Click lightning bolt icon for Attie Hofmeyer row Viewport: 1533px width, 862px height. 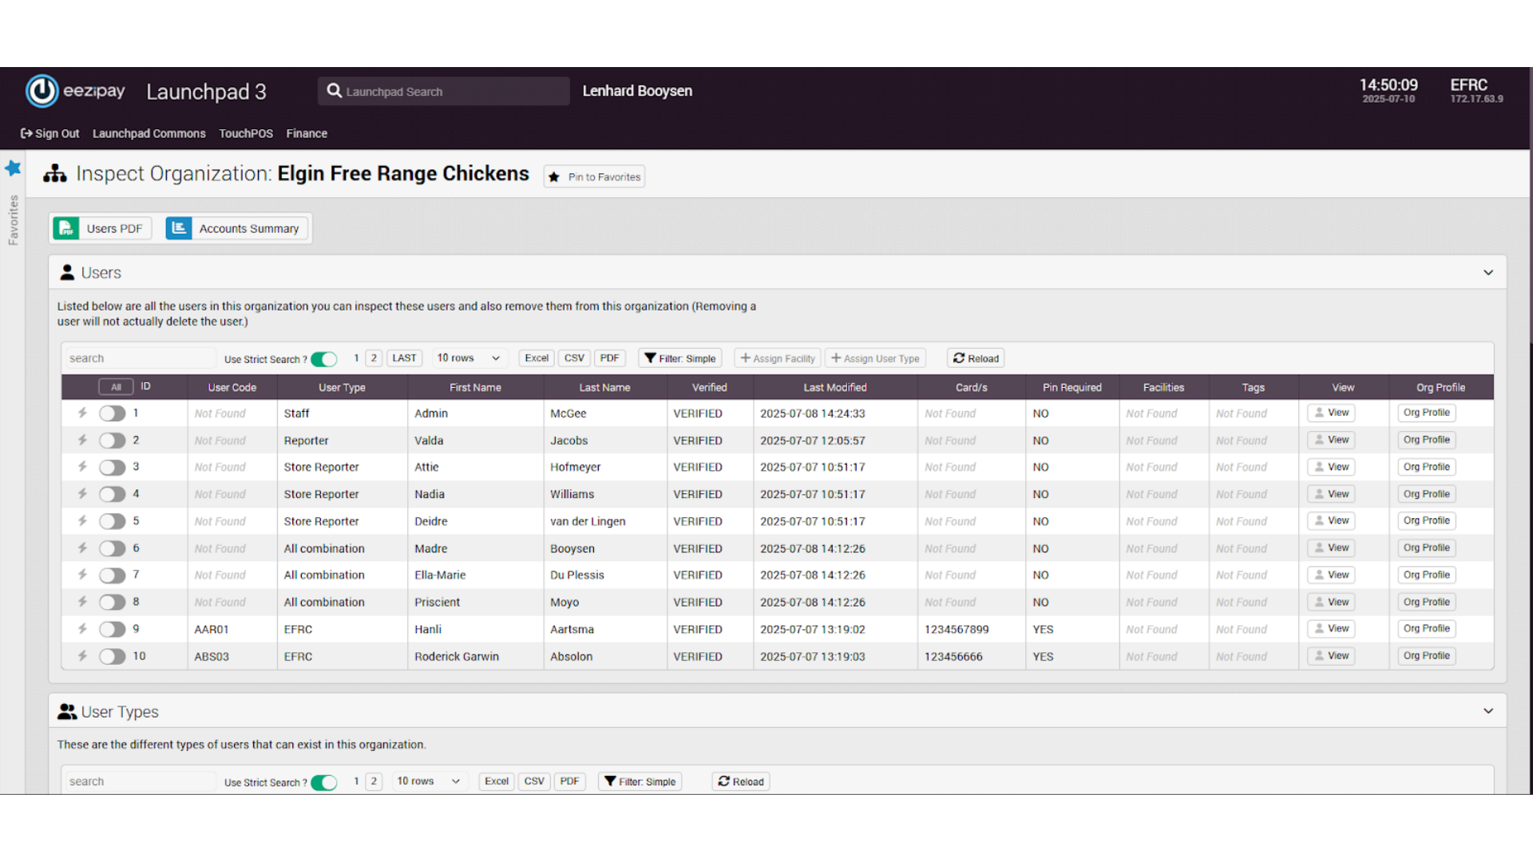[82, 467]
